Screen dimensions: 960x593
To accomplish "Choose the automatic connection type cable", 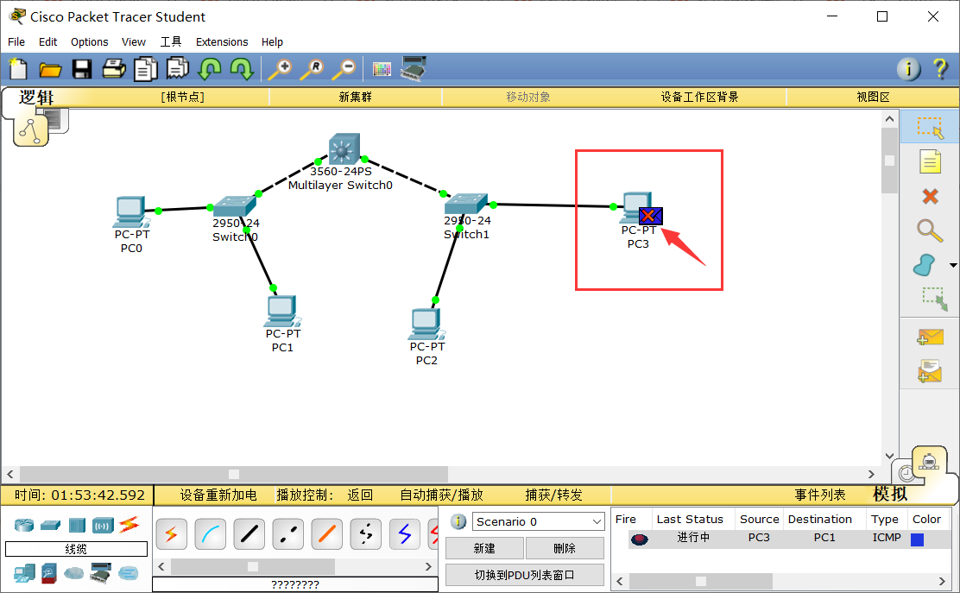I will 172,534.
